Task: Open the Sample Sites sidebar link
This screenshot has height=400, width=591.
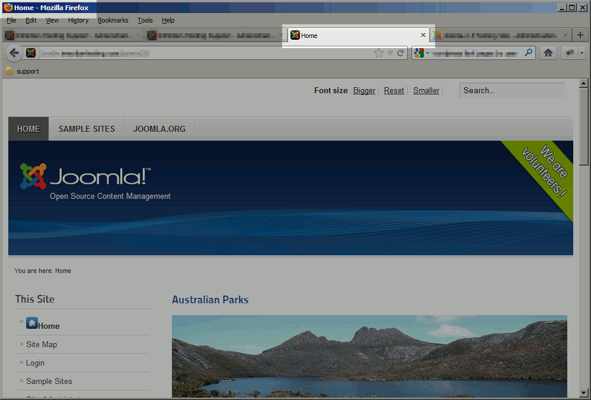Action: [49, 381]
